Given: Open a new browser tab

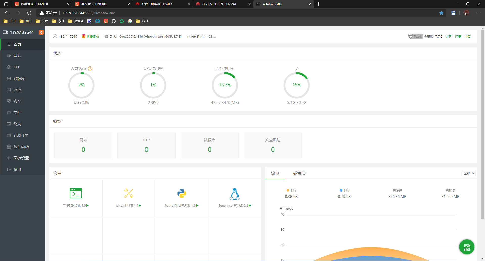Looking at the screenshot, I should [319, 4].
